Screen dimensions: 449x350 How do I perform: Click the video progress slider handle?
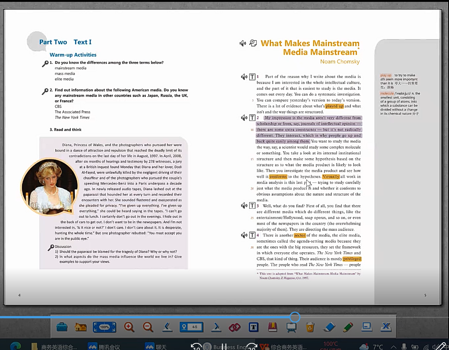(x=295, y=317)
